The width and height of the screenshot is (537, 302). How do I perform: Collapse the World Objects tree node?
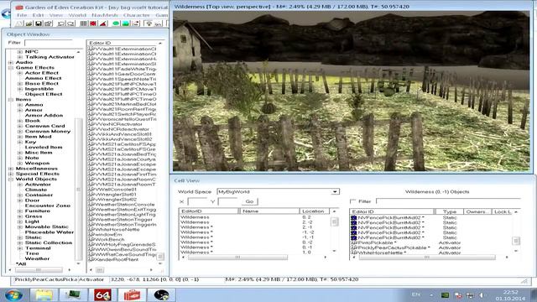point(11,179)
